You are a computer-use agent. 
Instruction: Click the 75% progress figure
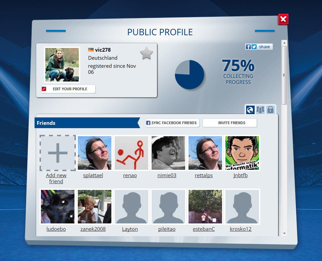(x=238, y=65)
